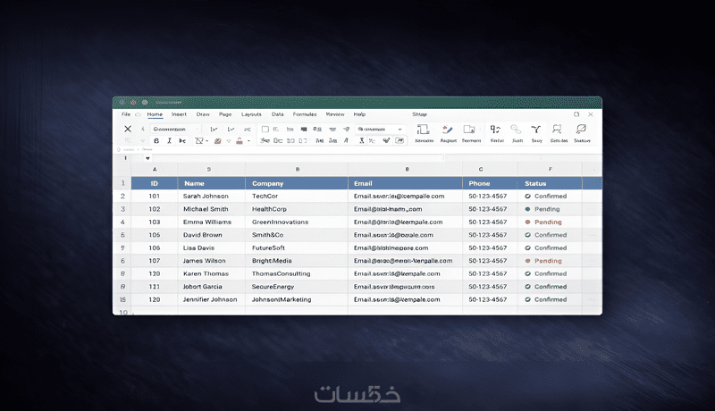Click the speech bubble comment icon in the ribbon
Viewport: 715px width, 411px height.
tap(581, 130)
